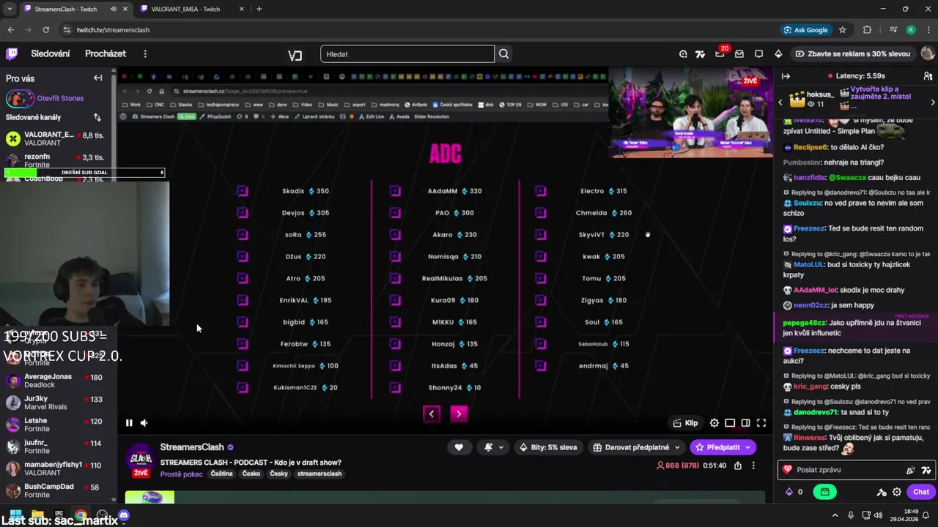The height and width of the screenshot is (527, 938).
Task: Open the 7TV emote menu in chat input
Action: click(x=926, y=470)
